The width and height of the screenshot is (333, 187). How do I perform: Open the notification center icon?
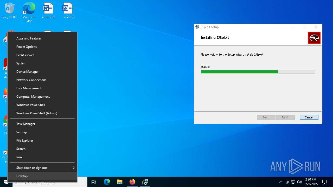324,182
